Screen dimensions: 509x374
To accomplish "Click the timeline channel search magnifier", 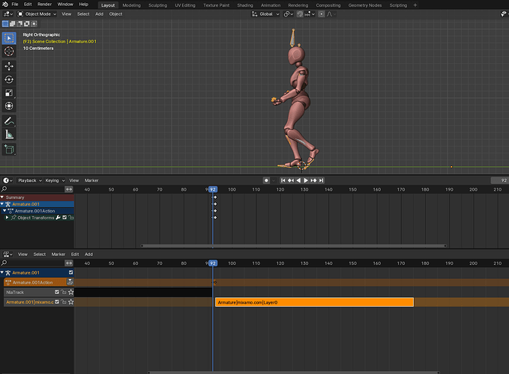I will (x=4, y=189).
